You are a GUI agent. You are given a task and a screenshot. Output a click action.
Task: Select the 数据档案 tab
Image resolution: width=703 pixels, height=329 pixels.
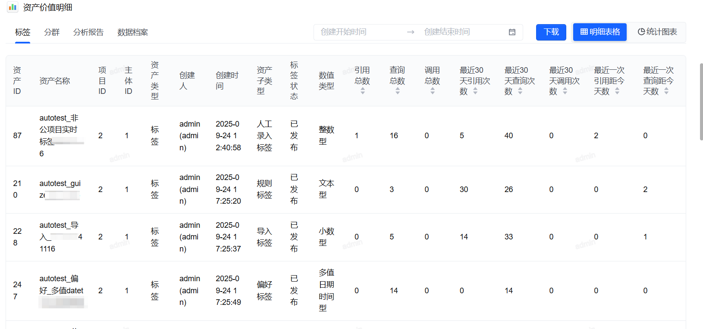(132, 32)
